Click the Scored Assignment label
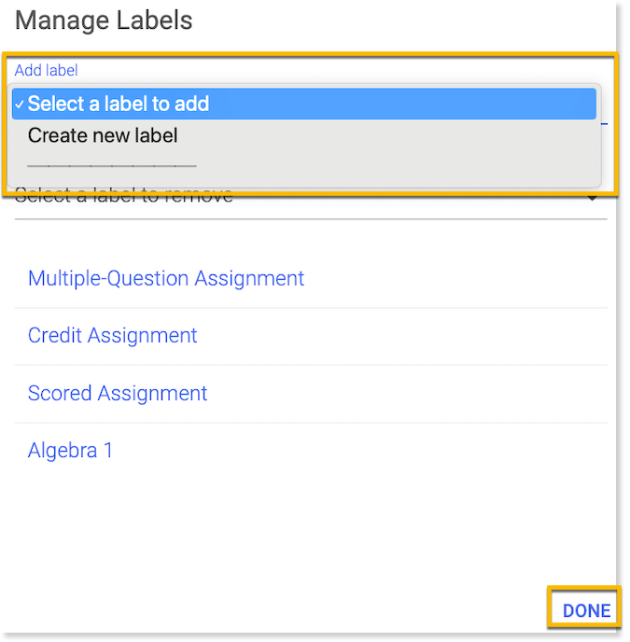Image resolution: width=630 pixels, height=642 pixels. [118, 394]
